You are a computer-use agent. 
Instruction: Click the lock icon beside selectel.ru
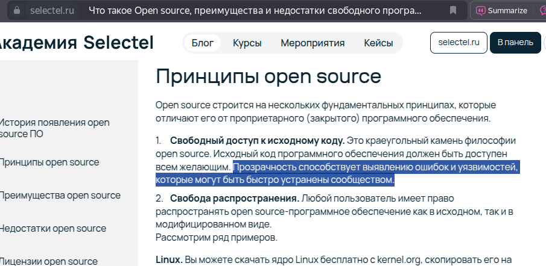coord(16,10)
